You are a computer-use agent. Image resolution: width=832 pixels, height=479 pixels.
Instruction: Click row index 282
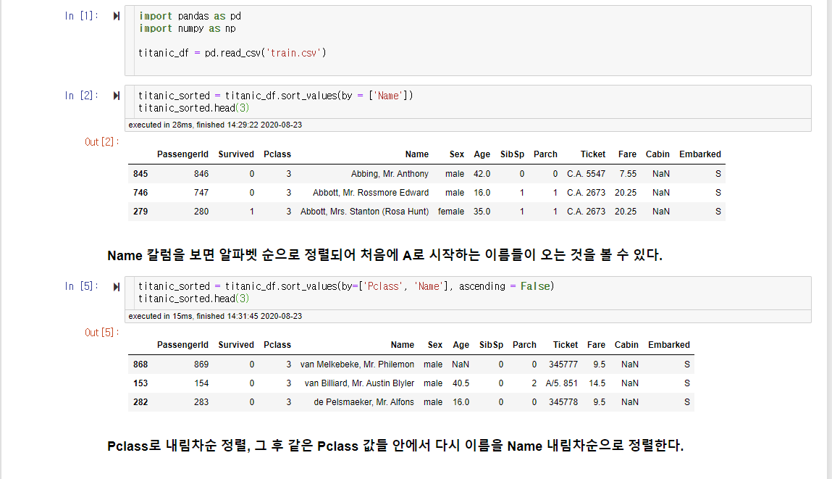click(x=140, y=402)
